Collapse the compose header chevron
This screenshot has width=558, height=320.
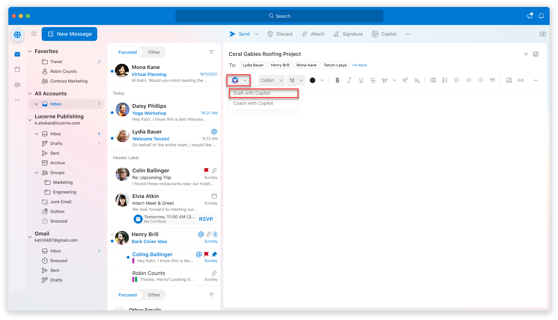click(x=526, y=54)
